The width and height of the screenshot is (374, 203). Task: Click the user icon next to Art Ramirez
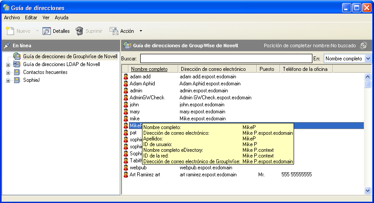pos(126,175)
